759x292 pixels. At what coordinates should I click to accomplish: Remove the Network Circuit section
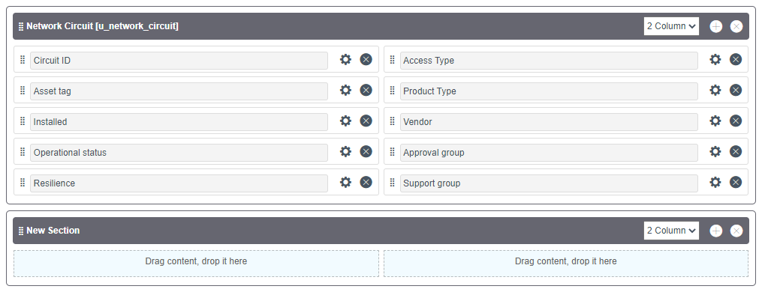coord(736,26)
